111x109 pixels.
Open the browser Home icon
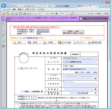coord(102,6)
